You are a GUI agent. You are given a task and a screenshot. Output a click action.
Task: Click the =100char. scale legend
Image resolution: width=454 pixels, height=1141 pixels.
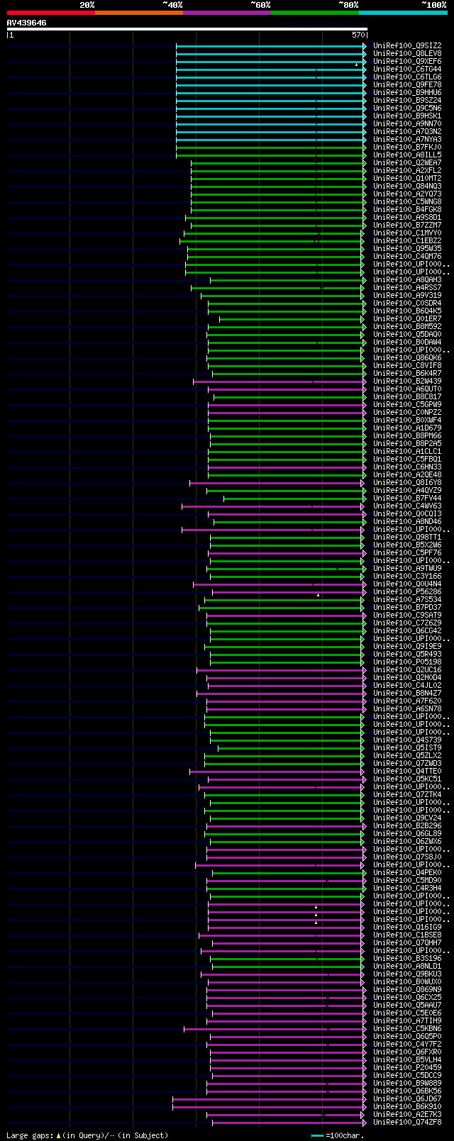pos(337,1135)
